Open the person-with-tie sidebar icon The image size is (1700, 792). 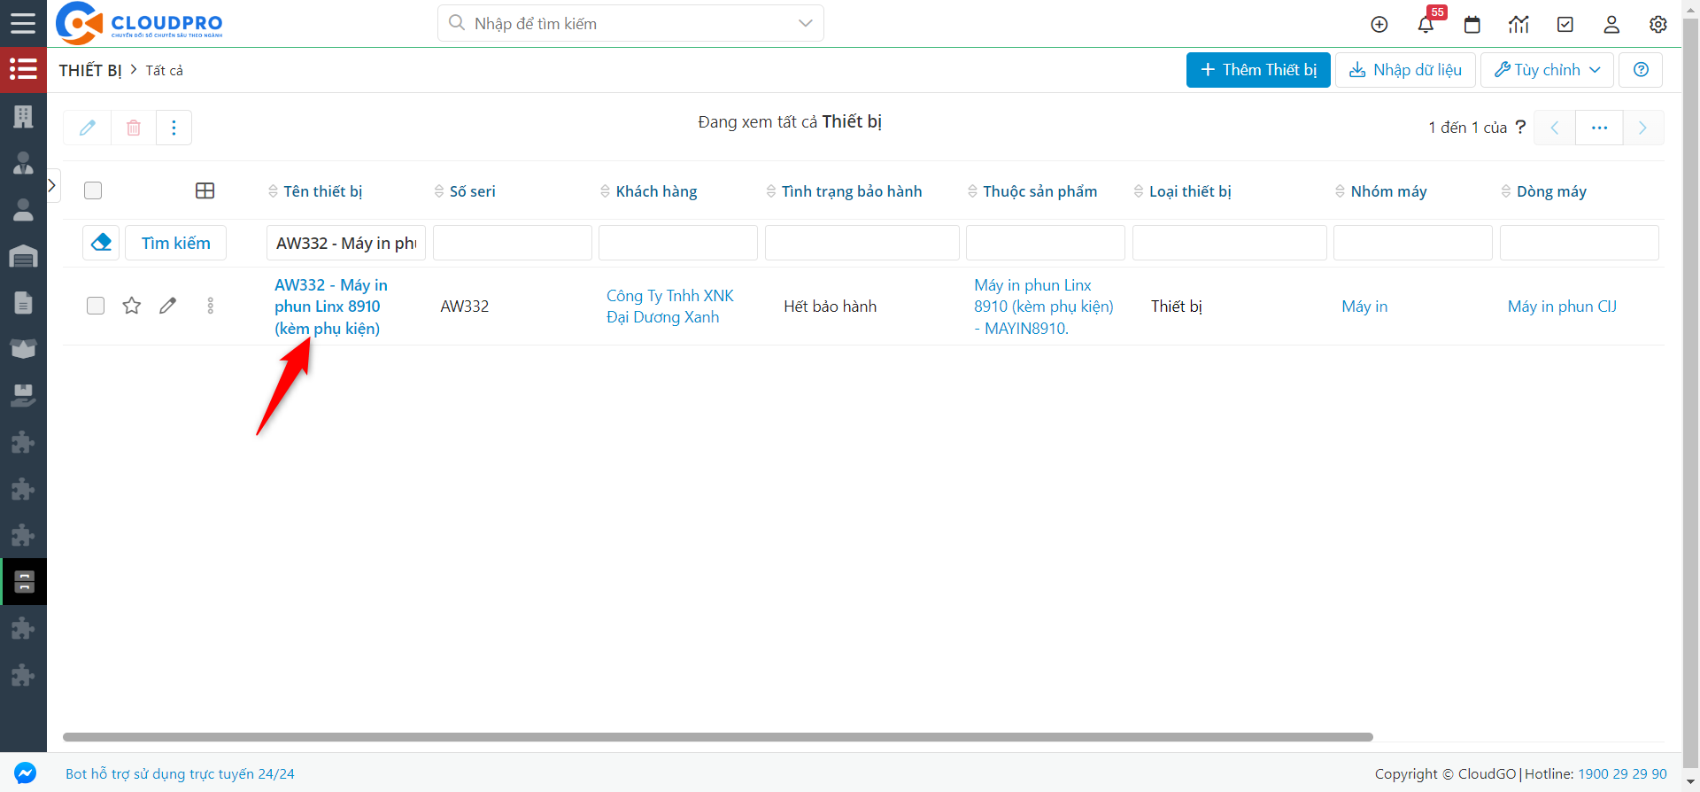tap(23, 163)
